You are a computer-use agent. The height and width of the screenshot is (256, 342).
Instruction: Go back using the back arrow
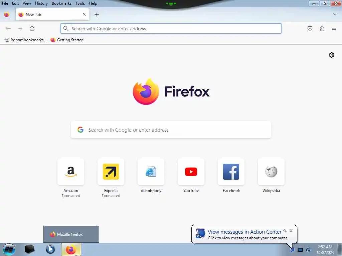pyautogui.click(x=8, y=29)
